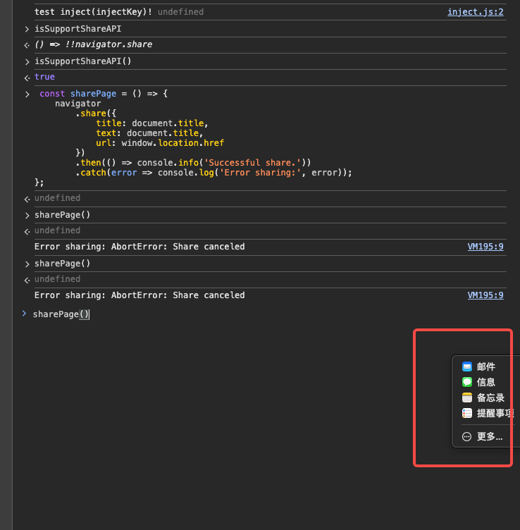Click the yellow Notes app icon
The height and width of the screenshot is (530, 520).
466,397
